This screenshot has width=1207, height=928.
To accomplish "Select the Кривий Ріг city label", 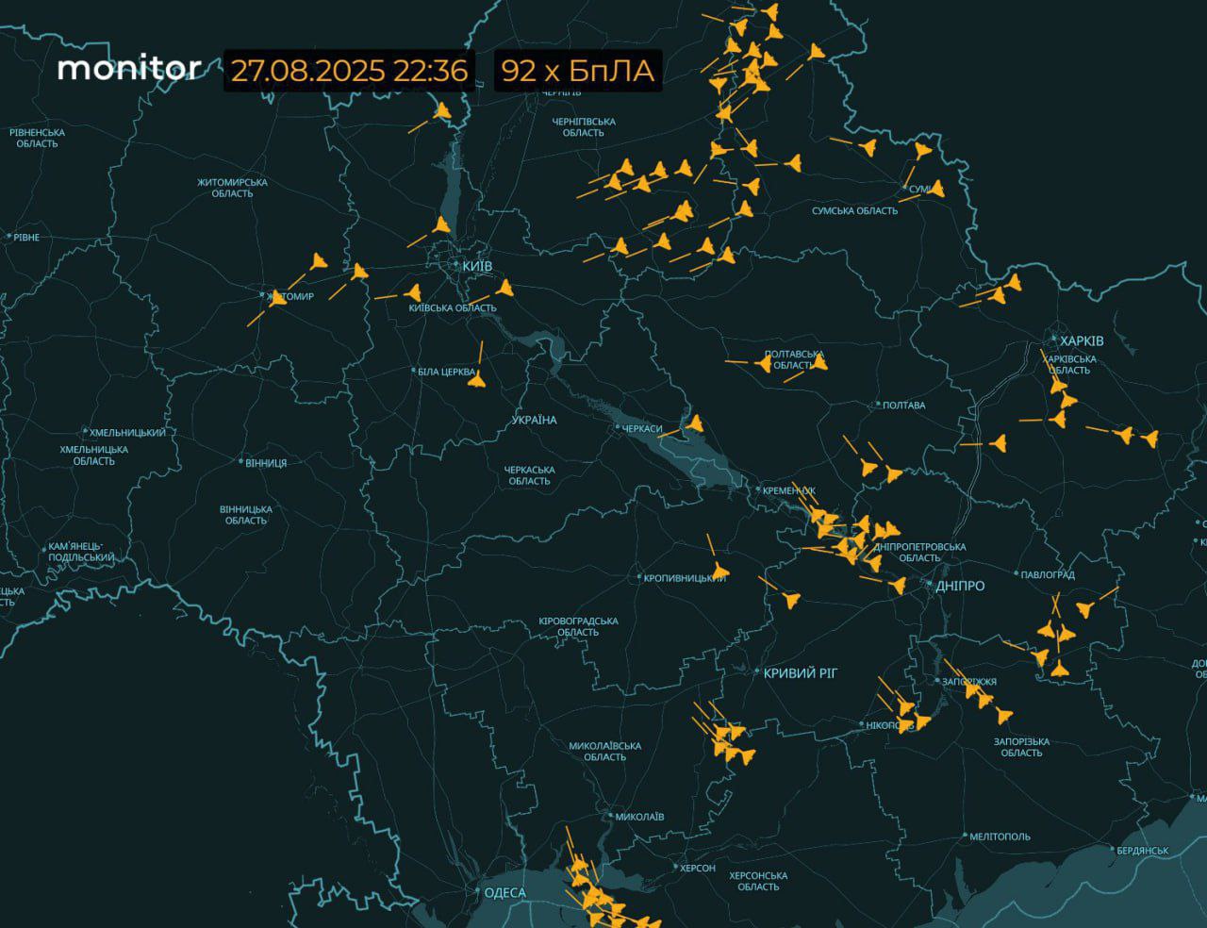I will point(800,672).
